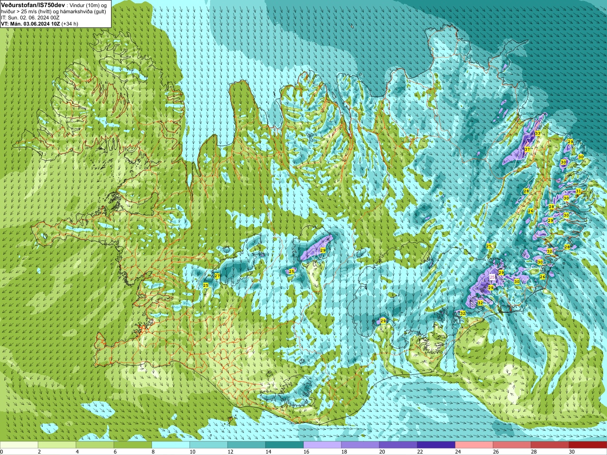This screenshot has width=607, height=455.
Task: Click the yellow 33 peak gust label
Action: coord(537,133)
